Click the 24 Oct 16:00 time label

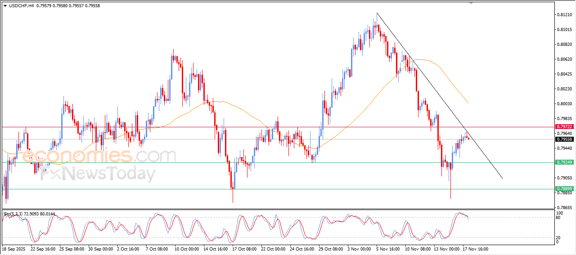302,249
